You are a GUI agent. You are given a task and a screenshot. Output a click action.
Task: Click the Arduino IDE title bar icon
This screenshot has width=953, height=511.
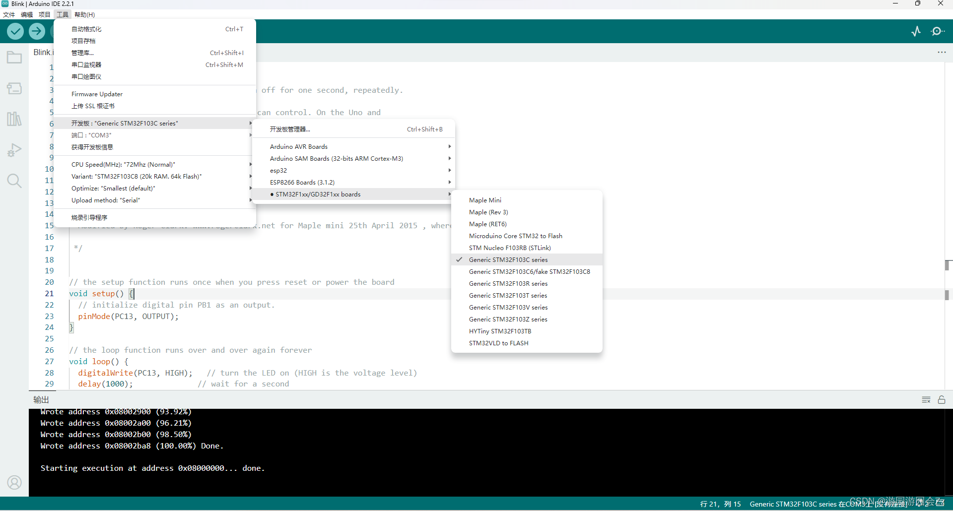[5, 3]
